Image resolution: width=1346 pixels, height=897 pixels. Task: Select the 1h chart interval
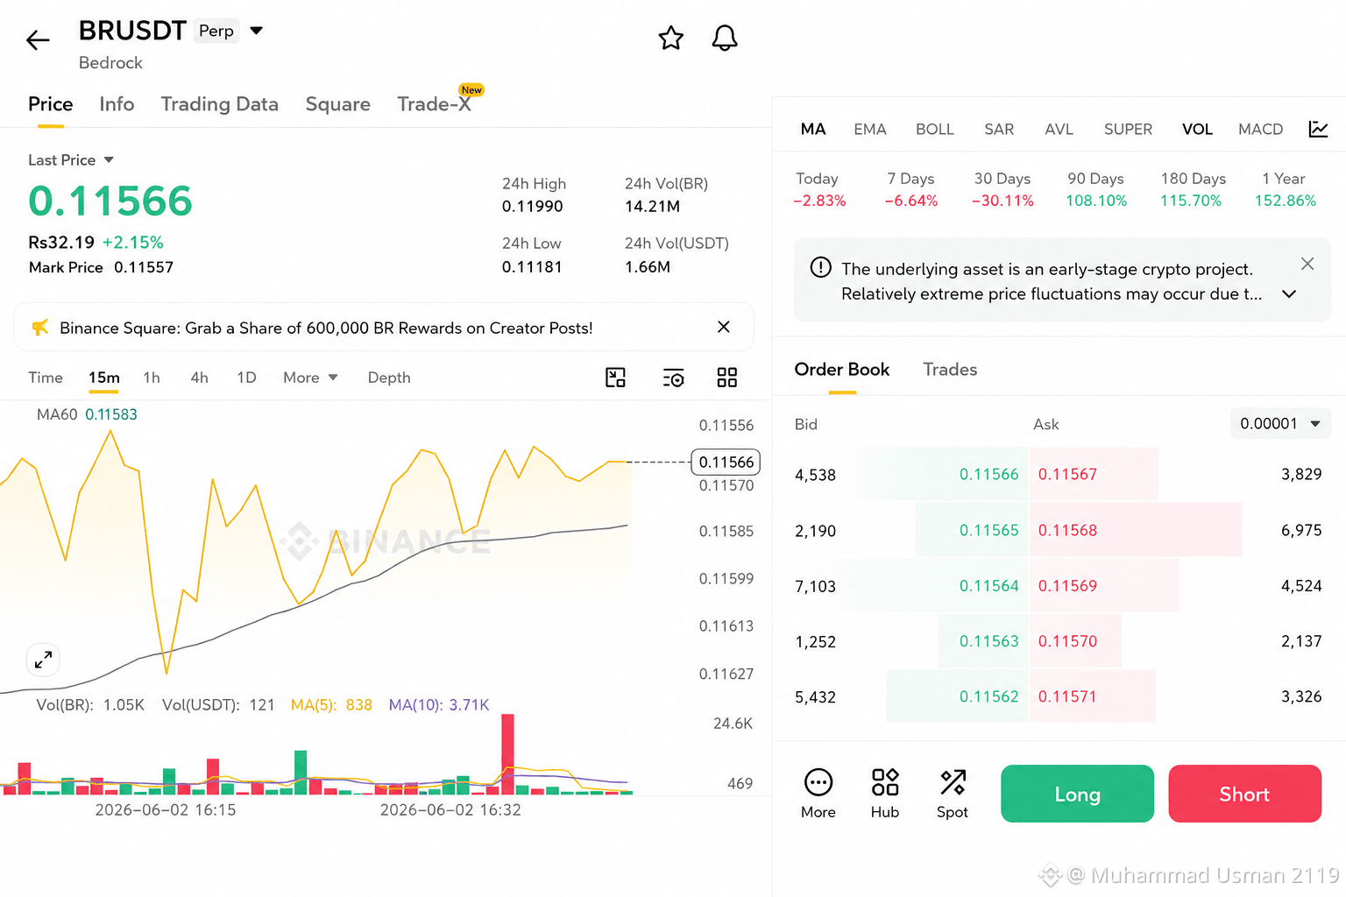tap(152, 378)
